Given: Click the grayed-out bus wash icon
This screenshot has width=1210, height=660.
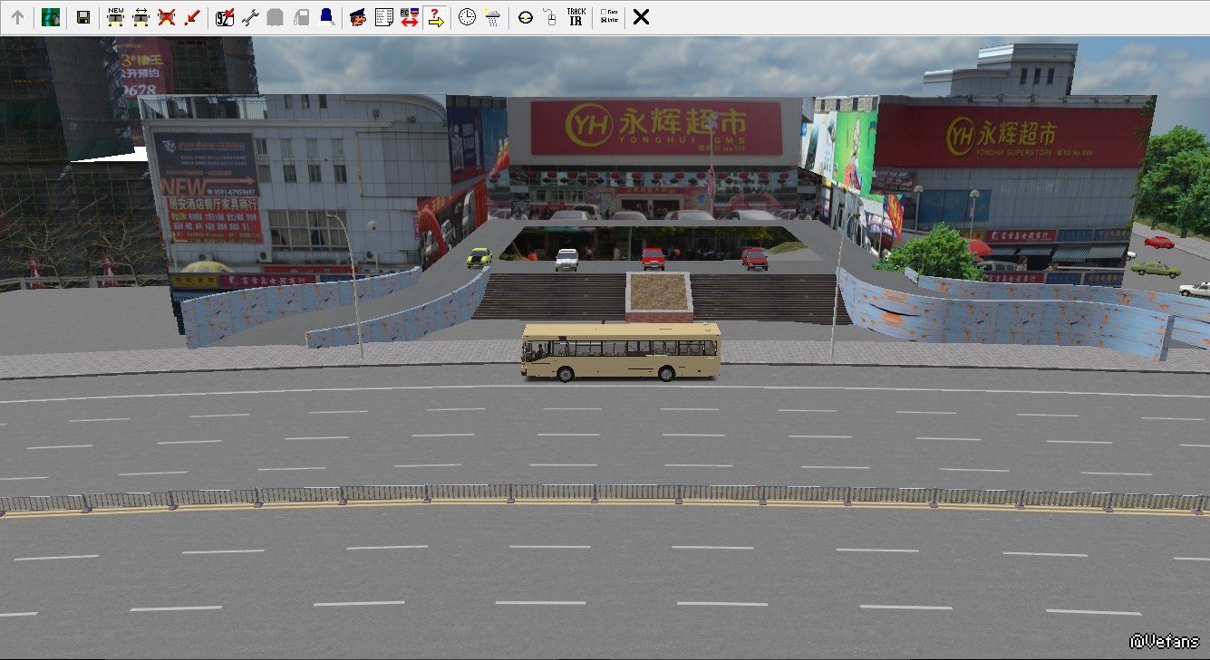Looking at the screenshot, I should [x=276, y=17].
